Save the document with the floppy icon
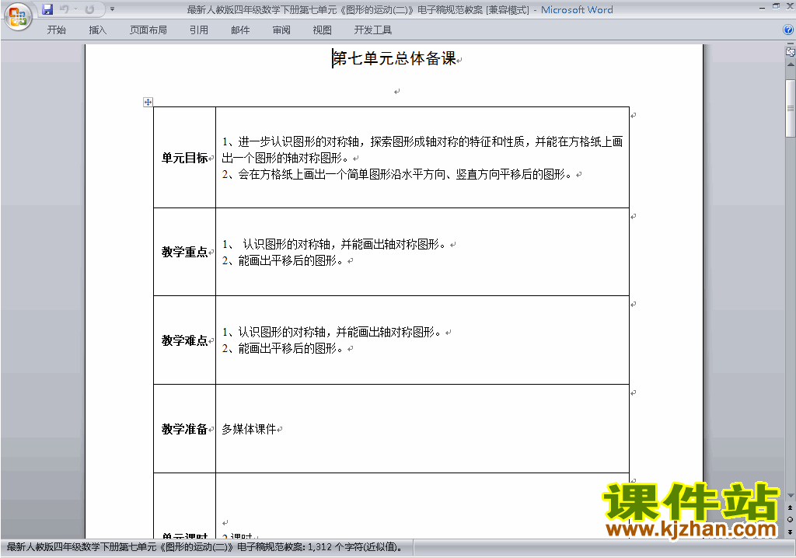796x558 pixels. (47, 9)
